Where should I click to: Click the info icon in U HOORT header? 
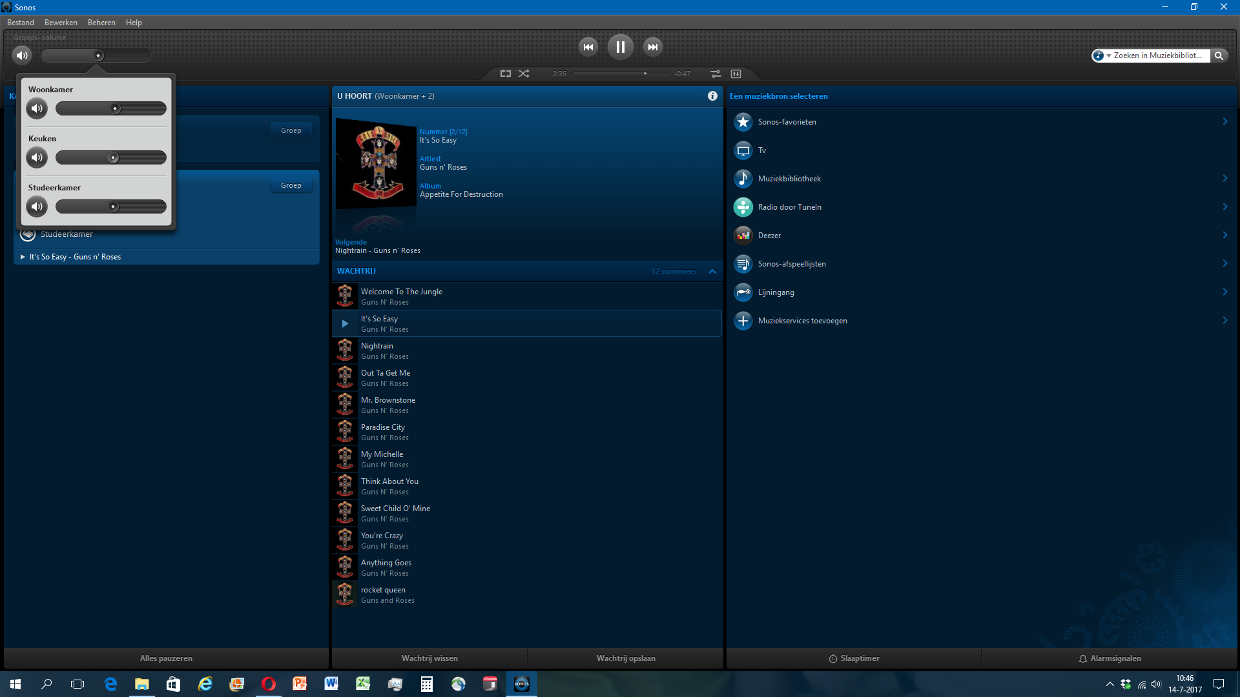pyautogui.click(x=712, y=96)
